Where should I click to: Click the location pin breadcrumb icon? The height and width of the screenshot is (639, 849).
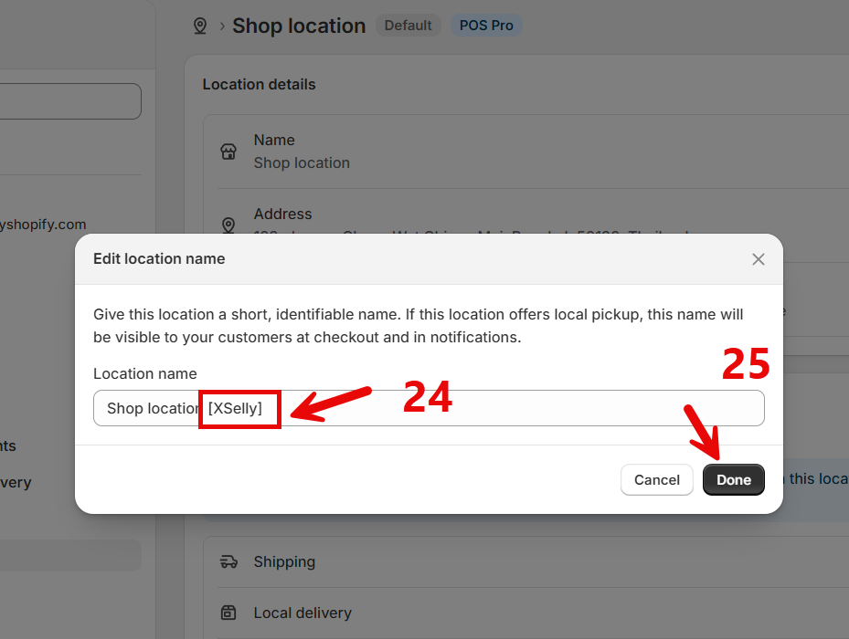200,26
